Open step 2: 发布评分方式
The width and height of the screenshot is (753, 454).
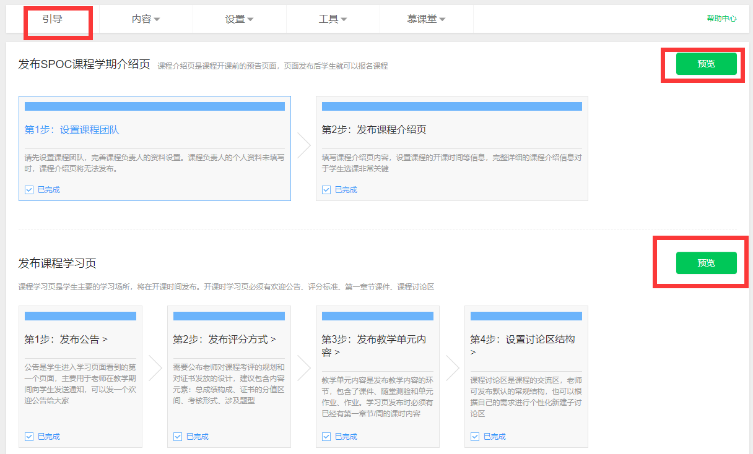coord(225,340)
